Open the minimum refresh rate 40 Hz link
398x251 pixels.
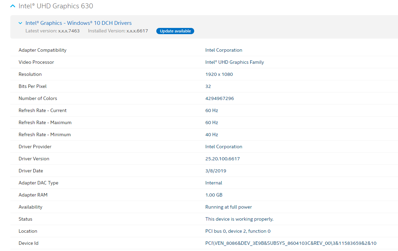click(x=211, y=134)
